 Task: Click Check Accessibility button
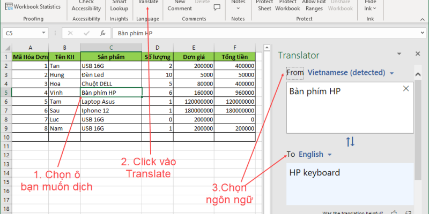tap(86, 5)
